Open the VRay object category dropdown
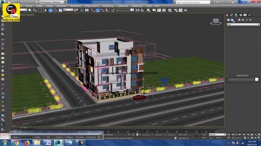Screen dimensions: 261x146 click(x=243, y=24)
